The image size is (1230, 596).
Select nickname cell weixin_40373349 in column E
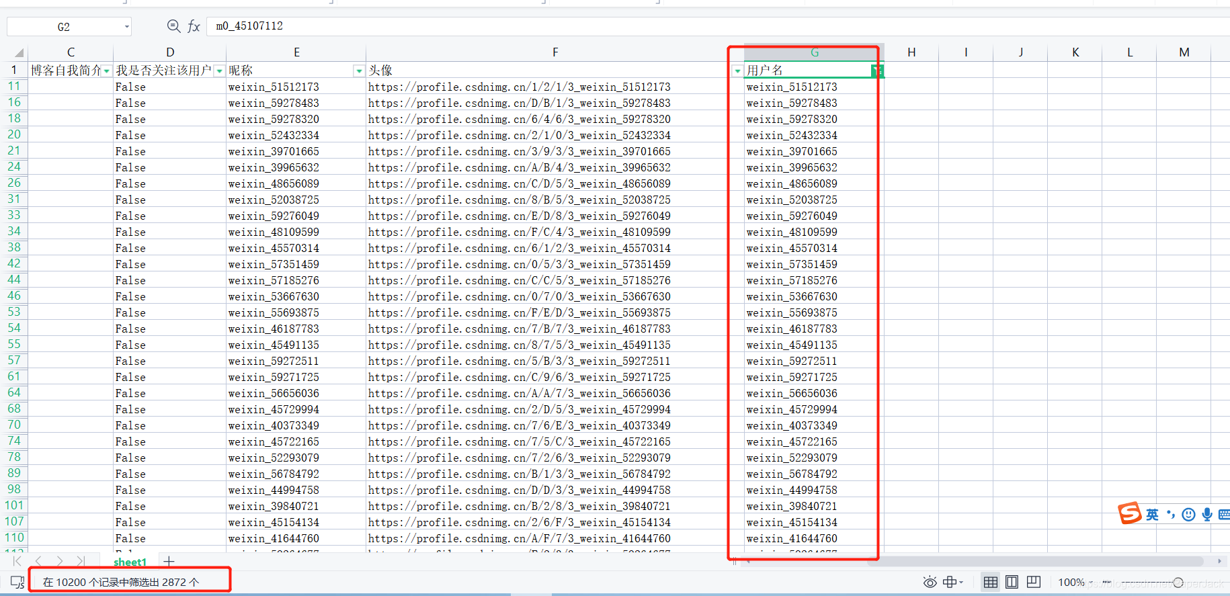click(296, 425)
